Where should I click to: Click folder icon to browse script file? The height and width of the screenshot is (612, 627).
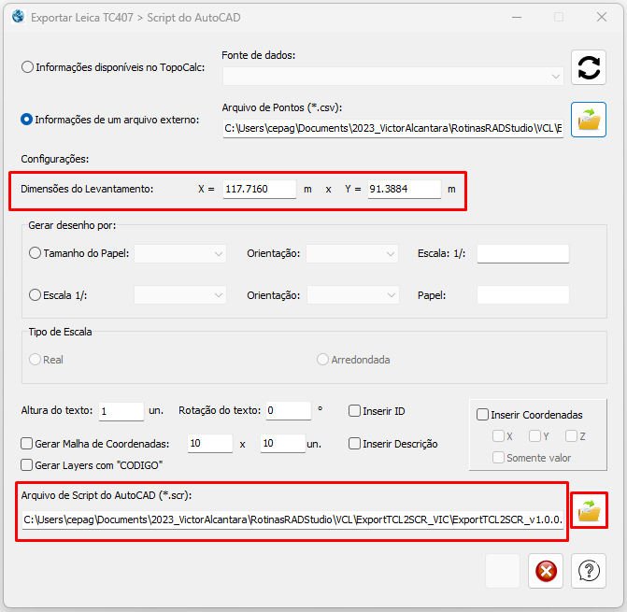tap(589, 510)
